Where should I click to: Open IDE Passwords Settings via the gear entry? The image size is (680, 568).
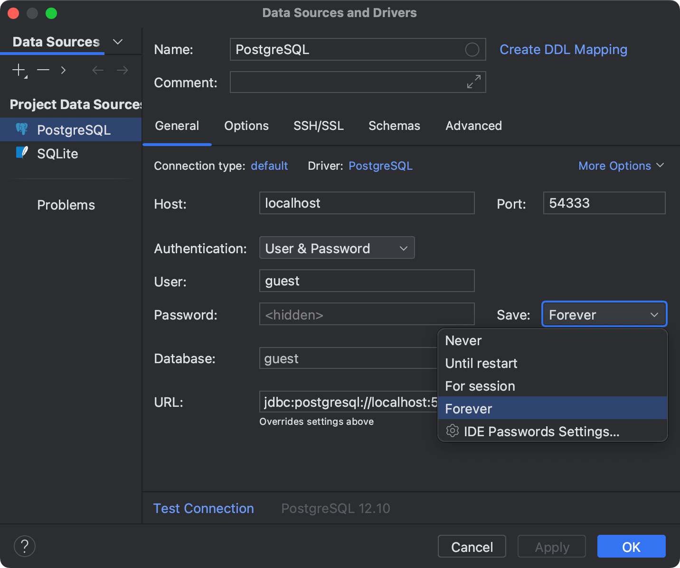pyautogui.click(x=541, y=431)
